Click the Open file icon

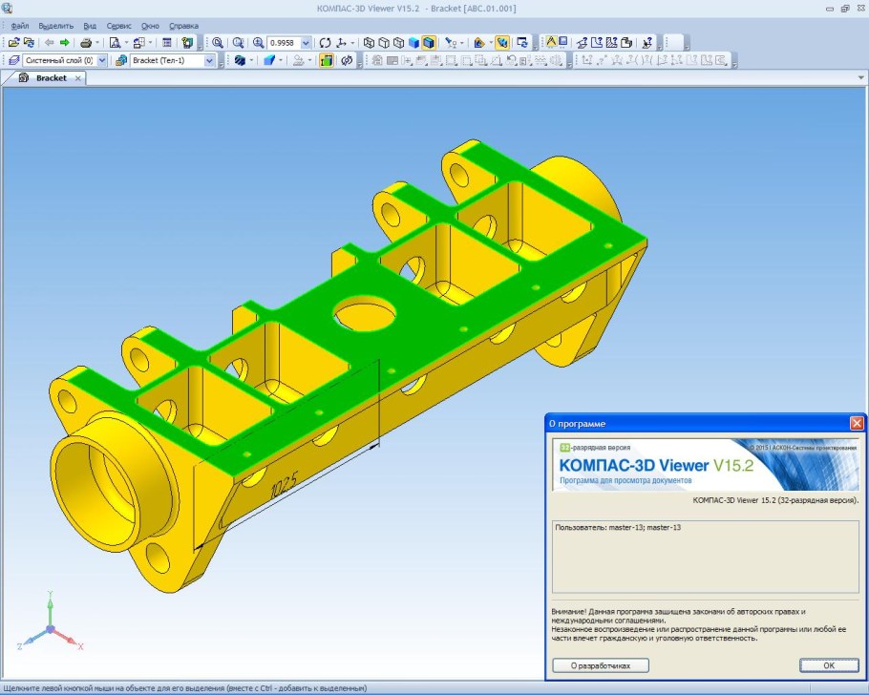tap(13, 43)
